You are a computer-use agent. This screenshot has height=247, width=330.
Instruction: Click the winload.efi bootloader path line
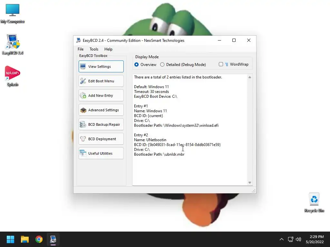176,125
